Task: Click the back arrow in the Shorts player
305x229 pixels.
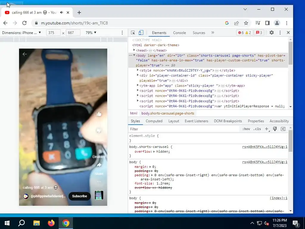Action: 25,54
